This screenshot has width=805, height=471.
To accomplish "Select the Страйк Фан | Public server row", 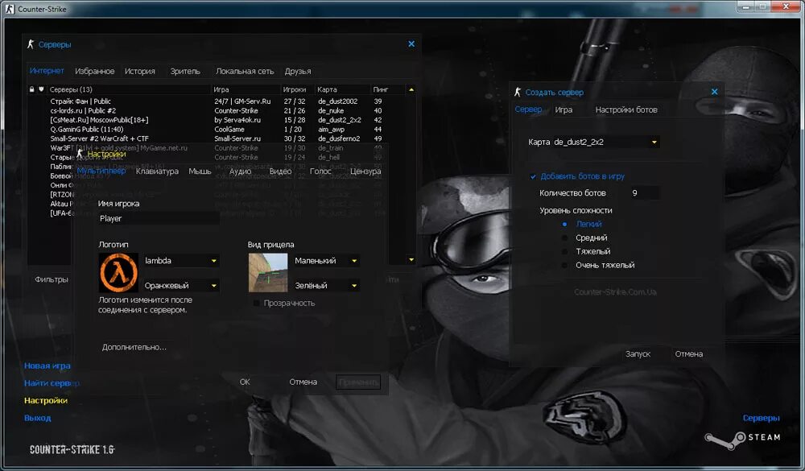I will (217, 101).
